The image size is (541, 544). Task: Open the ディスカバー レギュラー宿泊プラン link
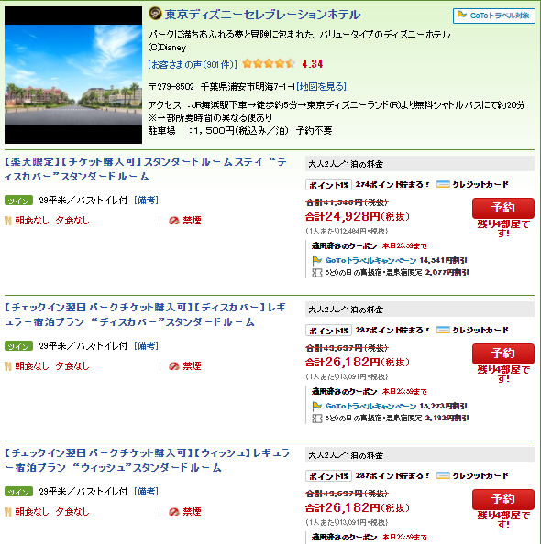point(145,315)
